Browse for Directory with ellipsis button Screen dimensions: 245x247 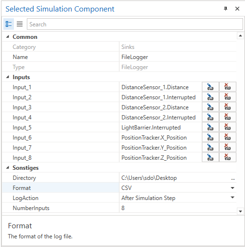pos(233,179)
